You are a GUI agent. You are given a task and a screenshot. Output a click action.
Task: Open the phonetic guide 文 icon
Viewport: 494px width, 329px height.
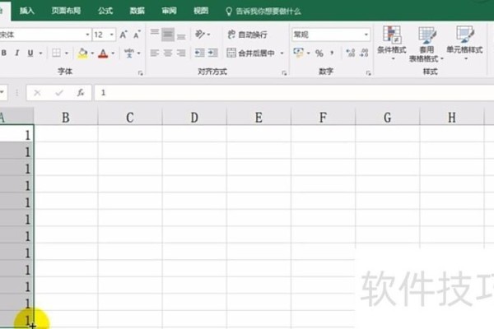pyautogui.click(x=129, y=53)
